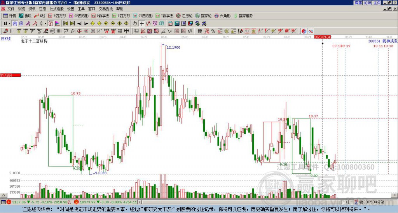Open the 9P四方形 tool
Screen dimensions: 398x213
(79, 16)
